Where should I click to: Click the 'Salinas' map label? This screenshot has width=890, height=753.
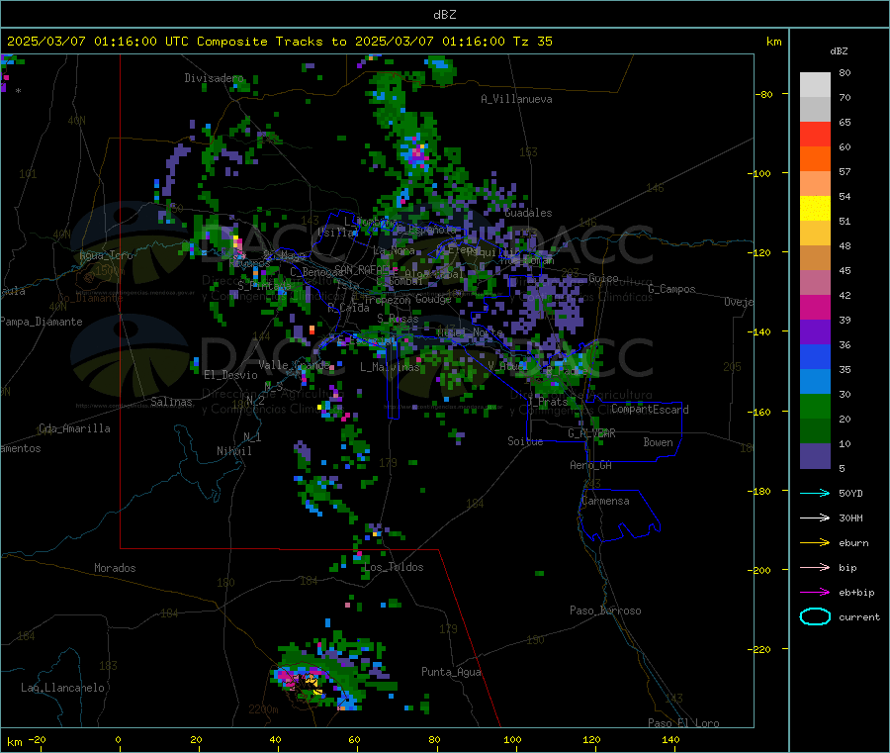171,402
